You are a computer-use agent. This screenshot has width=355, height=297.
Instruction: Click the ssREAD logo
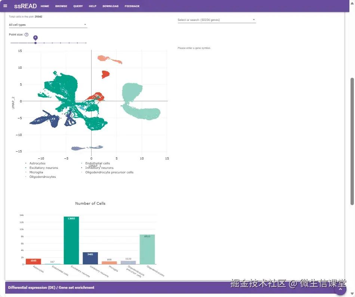pos(25,6)
